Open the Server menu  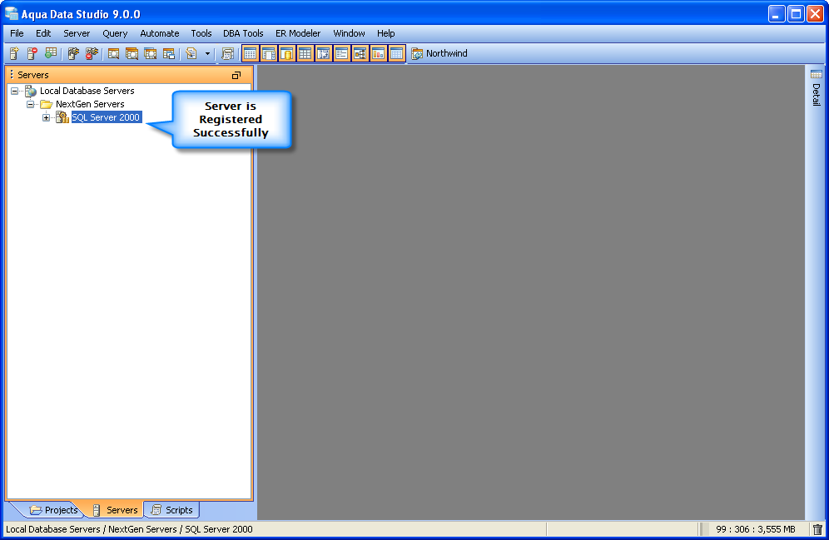(x=77, y=33)
